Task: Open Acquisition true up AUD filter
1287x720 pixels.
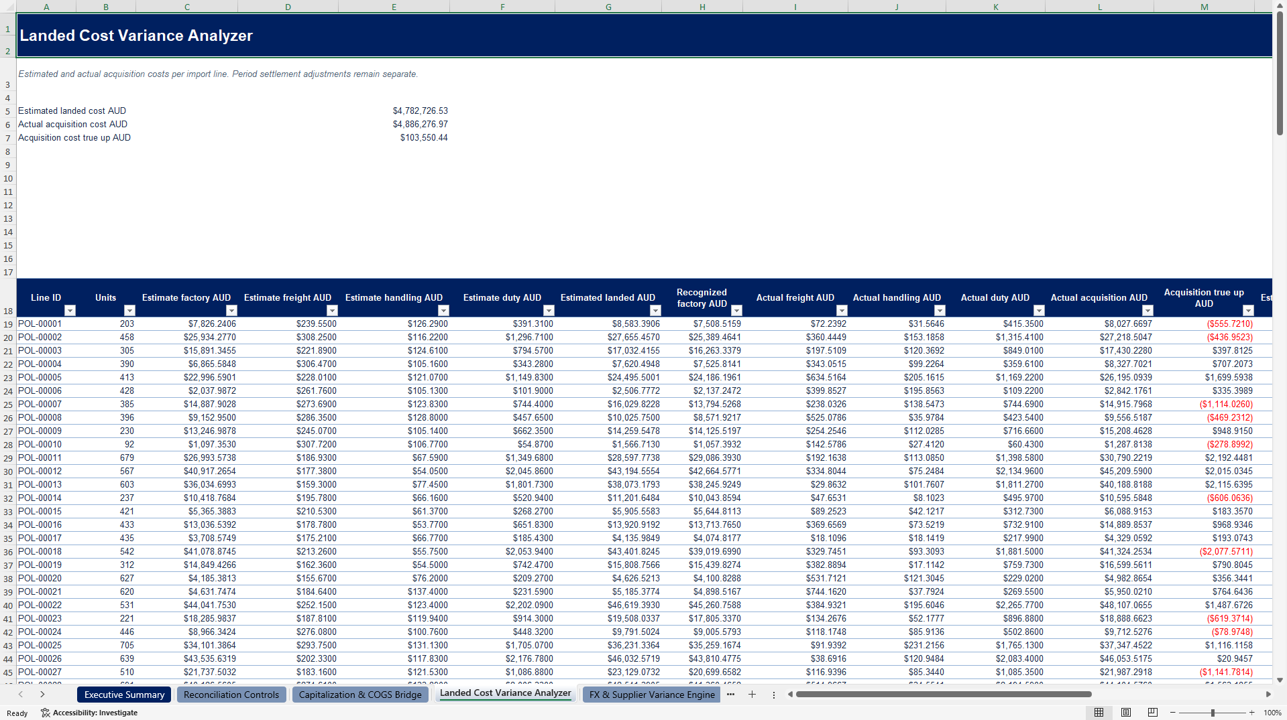Action: click(x=1248, y=311)
